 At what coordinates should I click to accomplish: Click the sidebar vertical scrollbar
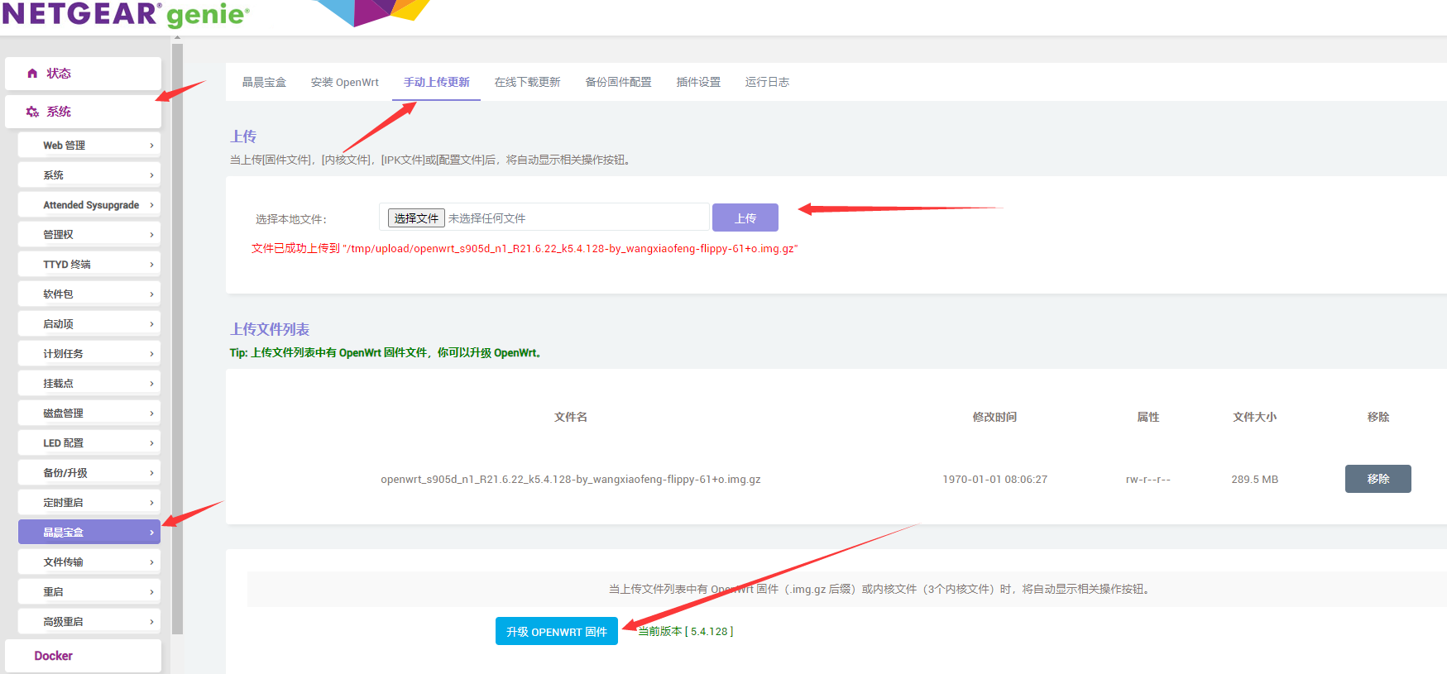(x=177, y=339)
